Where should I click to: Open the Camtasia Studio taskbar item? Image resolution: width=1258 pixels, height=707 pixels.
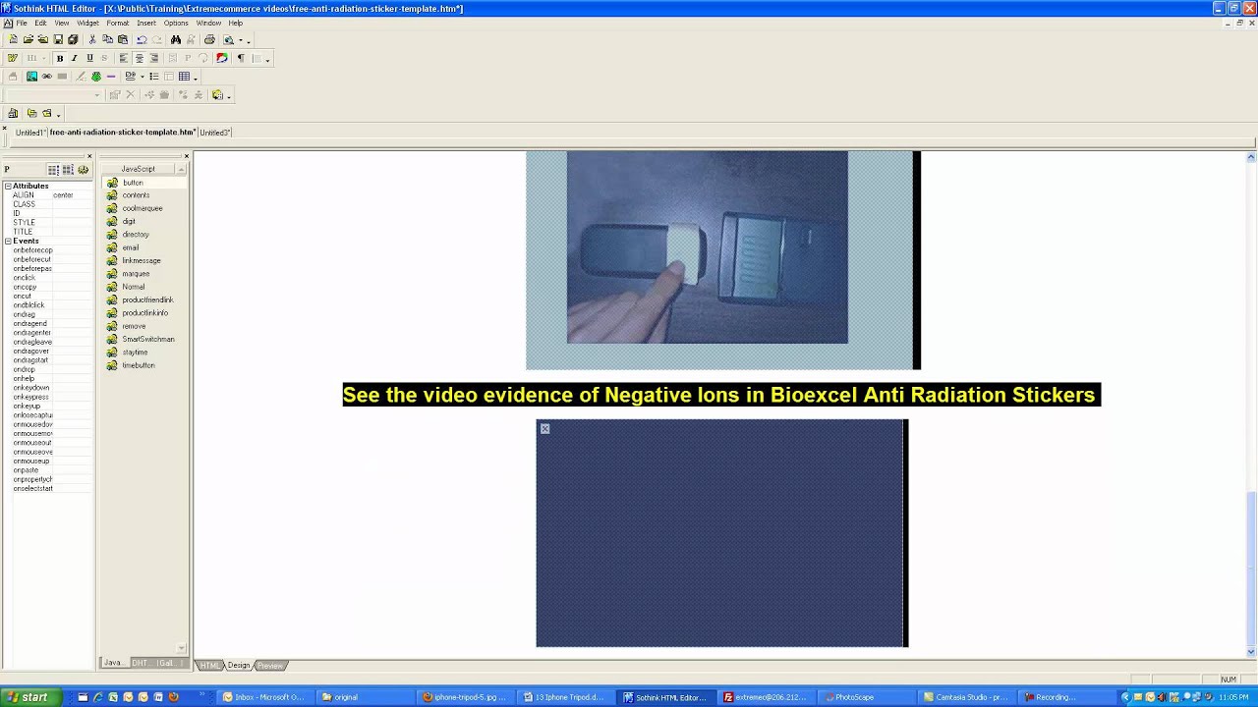[969, 697]
